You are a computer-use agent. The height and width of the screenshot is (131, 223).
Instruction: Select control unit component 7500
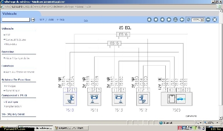pos(176,99)
